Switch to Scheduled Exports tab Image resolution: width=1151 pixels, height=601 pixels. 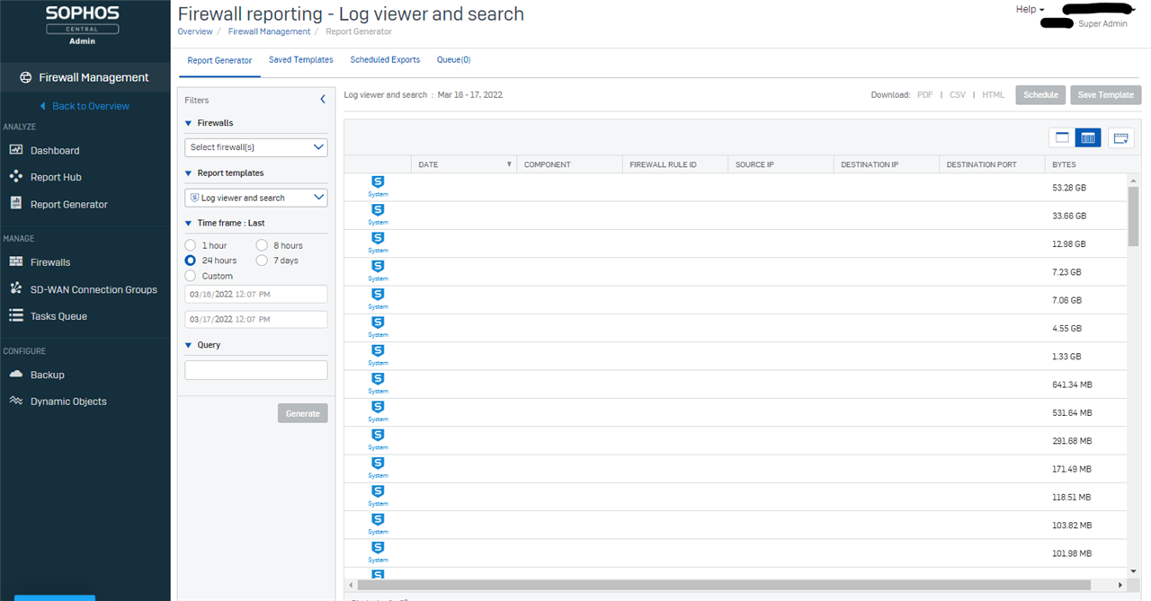coord(385,60)
